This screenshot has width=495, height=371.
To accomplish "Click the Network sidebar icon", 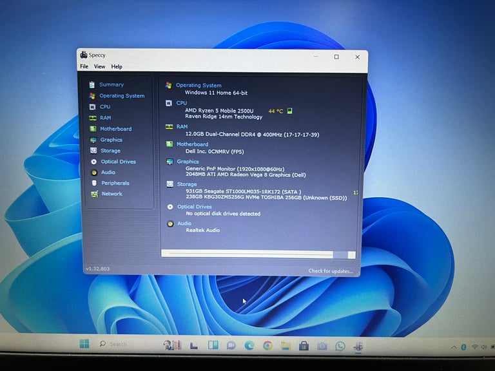I will click(x=94, y=194).
